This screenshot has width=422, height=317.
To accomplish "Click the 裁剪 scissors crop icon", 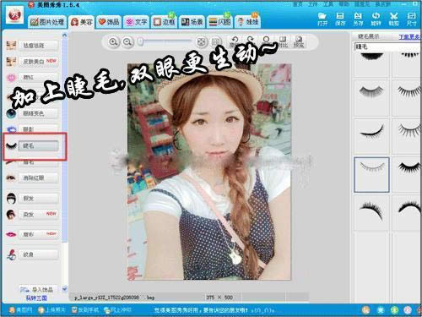I will point(393,19).
